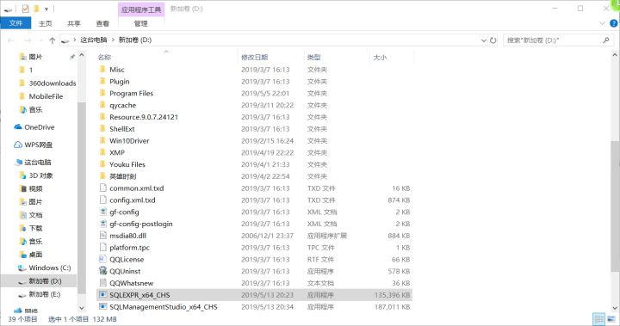Viewport: 620px width, 326px height.
Task: Select the Win10Driver folder
Action: [129, 141]
